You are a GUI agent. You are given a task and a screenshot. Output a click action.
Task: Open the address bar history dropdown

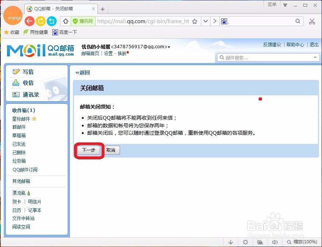coord(205,21)
